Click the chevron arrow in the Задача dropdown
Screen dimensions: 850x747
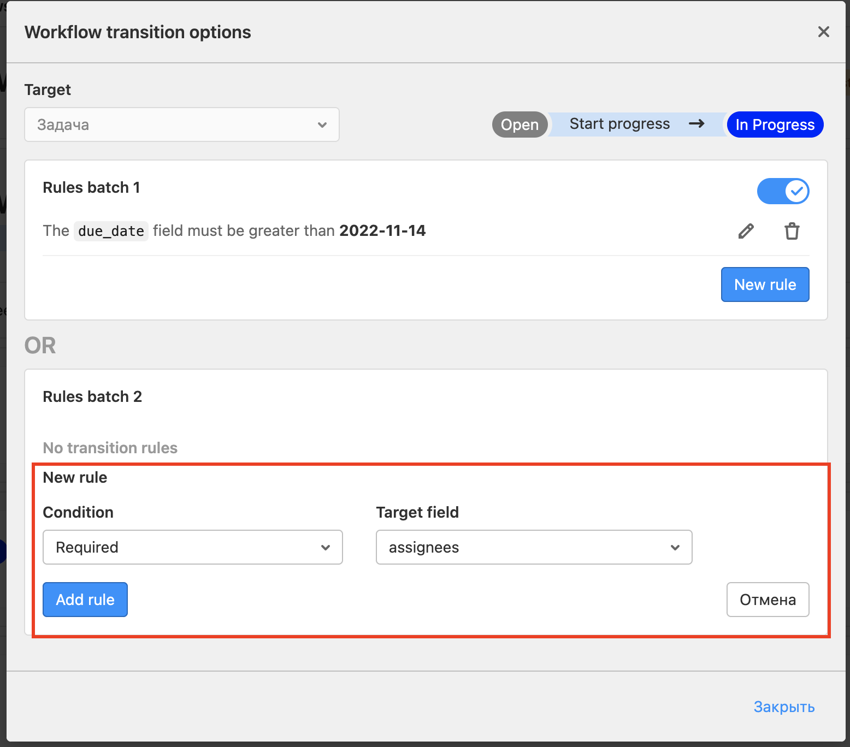322,125
